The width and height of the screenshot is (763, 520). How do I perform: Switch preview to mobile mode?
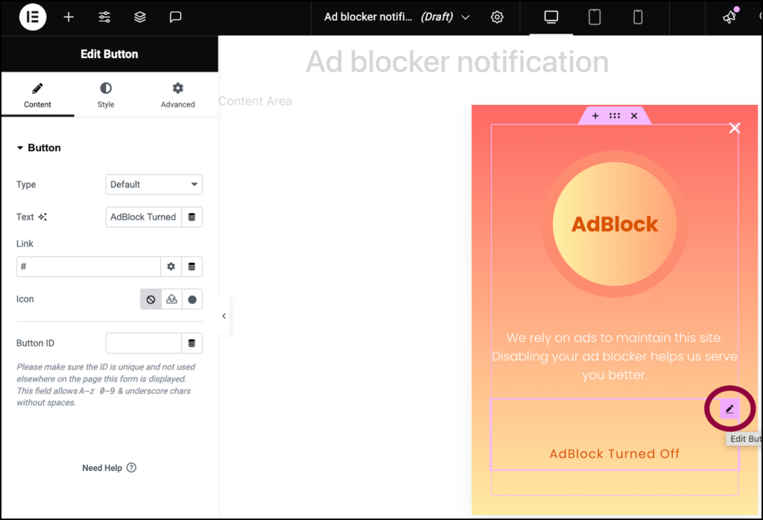coord(638,17)
